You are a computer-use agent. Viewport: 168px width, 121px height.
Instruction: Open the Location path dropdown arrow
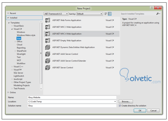point(115,102)
